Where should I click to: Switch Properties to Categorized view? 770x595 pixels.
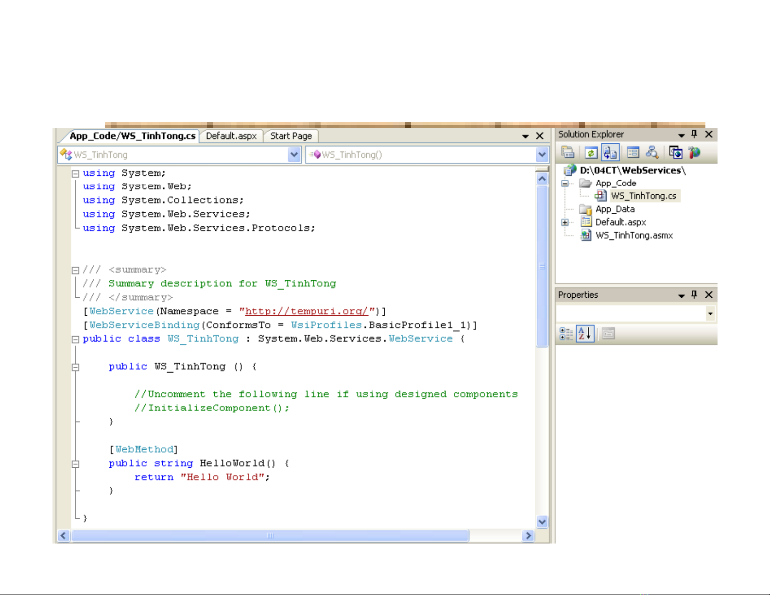click(x=566, y=334)
